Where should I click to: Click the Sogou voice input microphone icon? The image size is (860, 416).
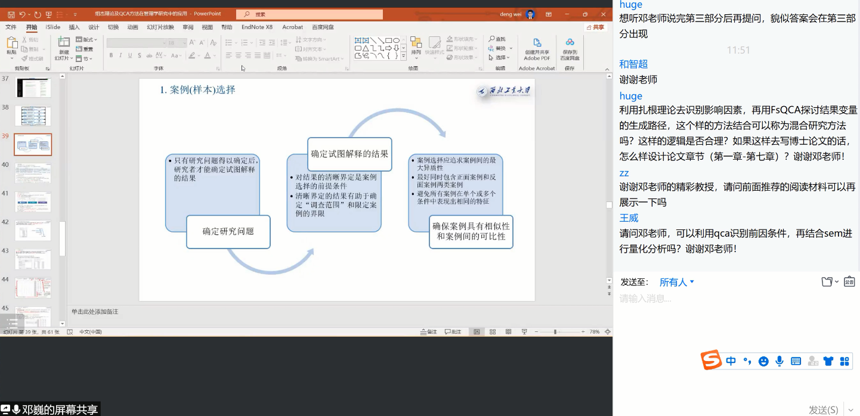tap(779, 361)
